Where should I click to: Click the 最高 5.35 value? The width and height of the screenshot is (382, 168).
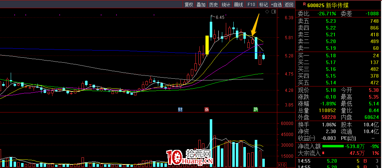click(374, 97)
